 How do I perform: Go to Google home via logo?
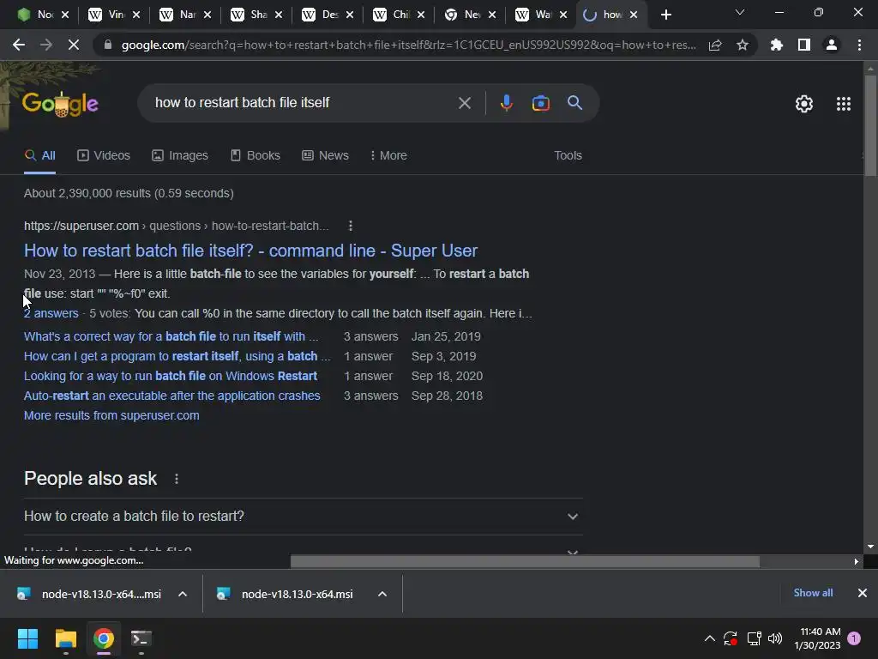60,104
